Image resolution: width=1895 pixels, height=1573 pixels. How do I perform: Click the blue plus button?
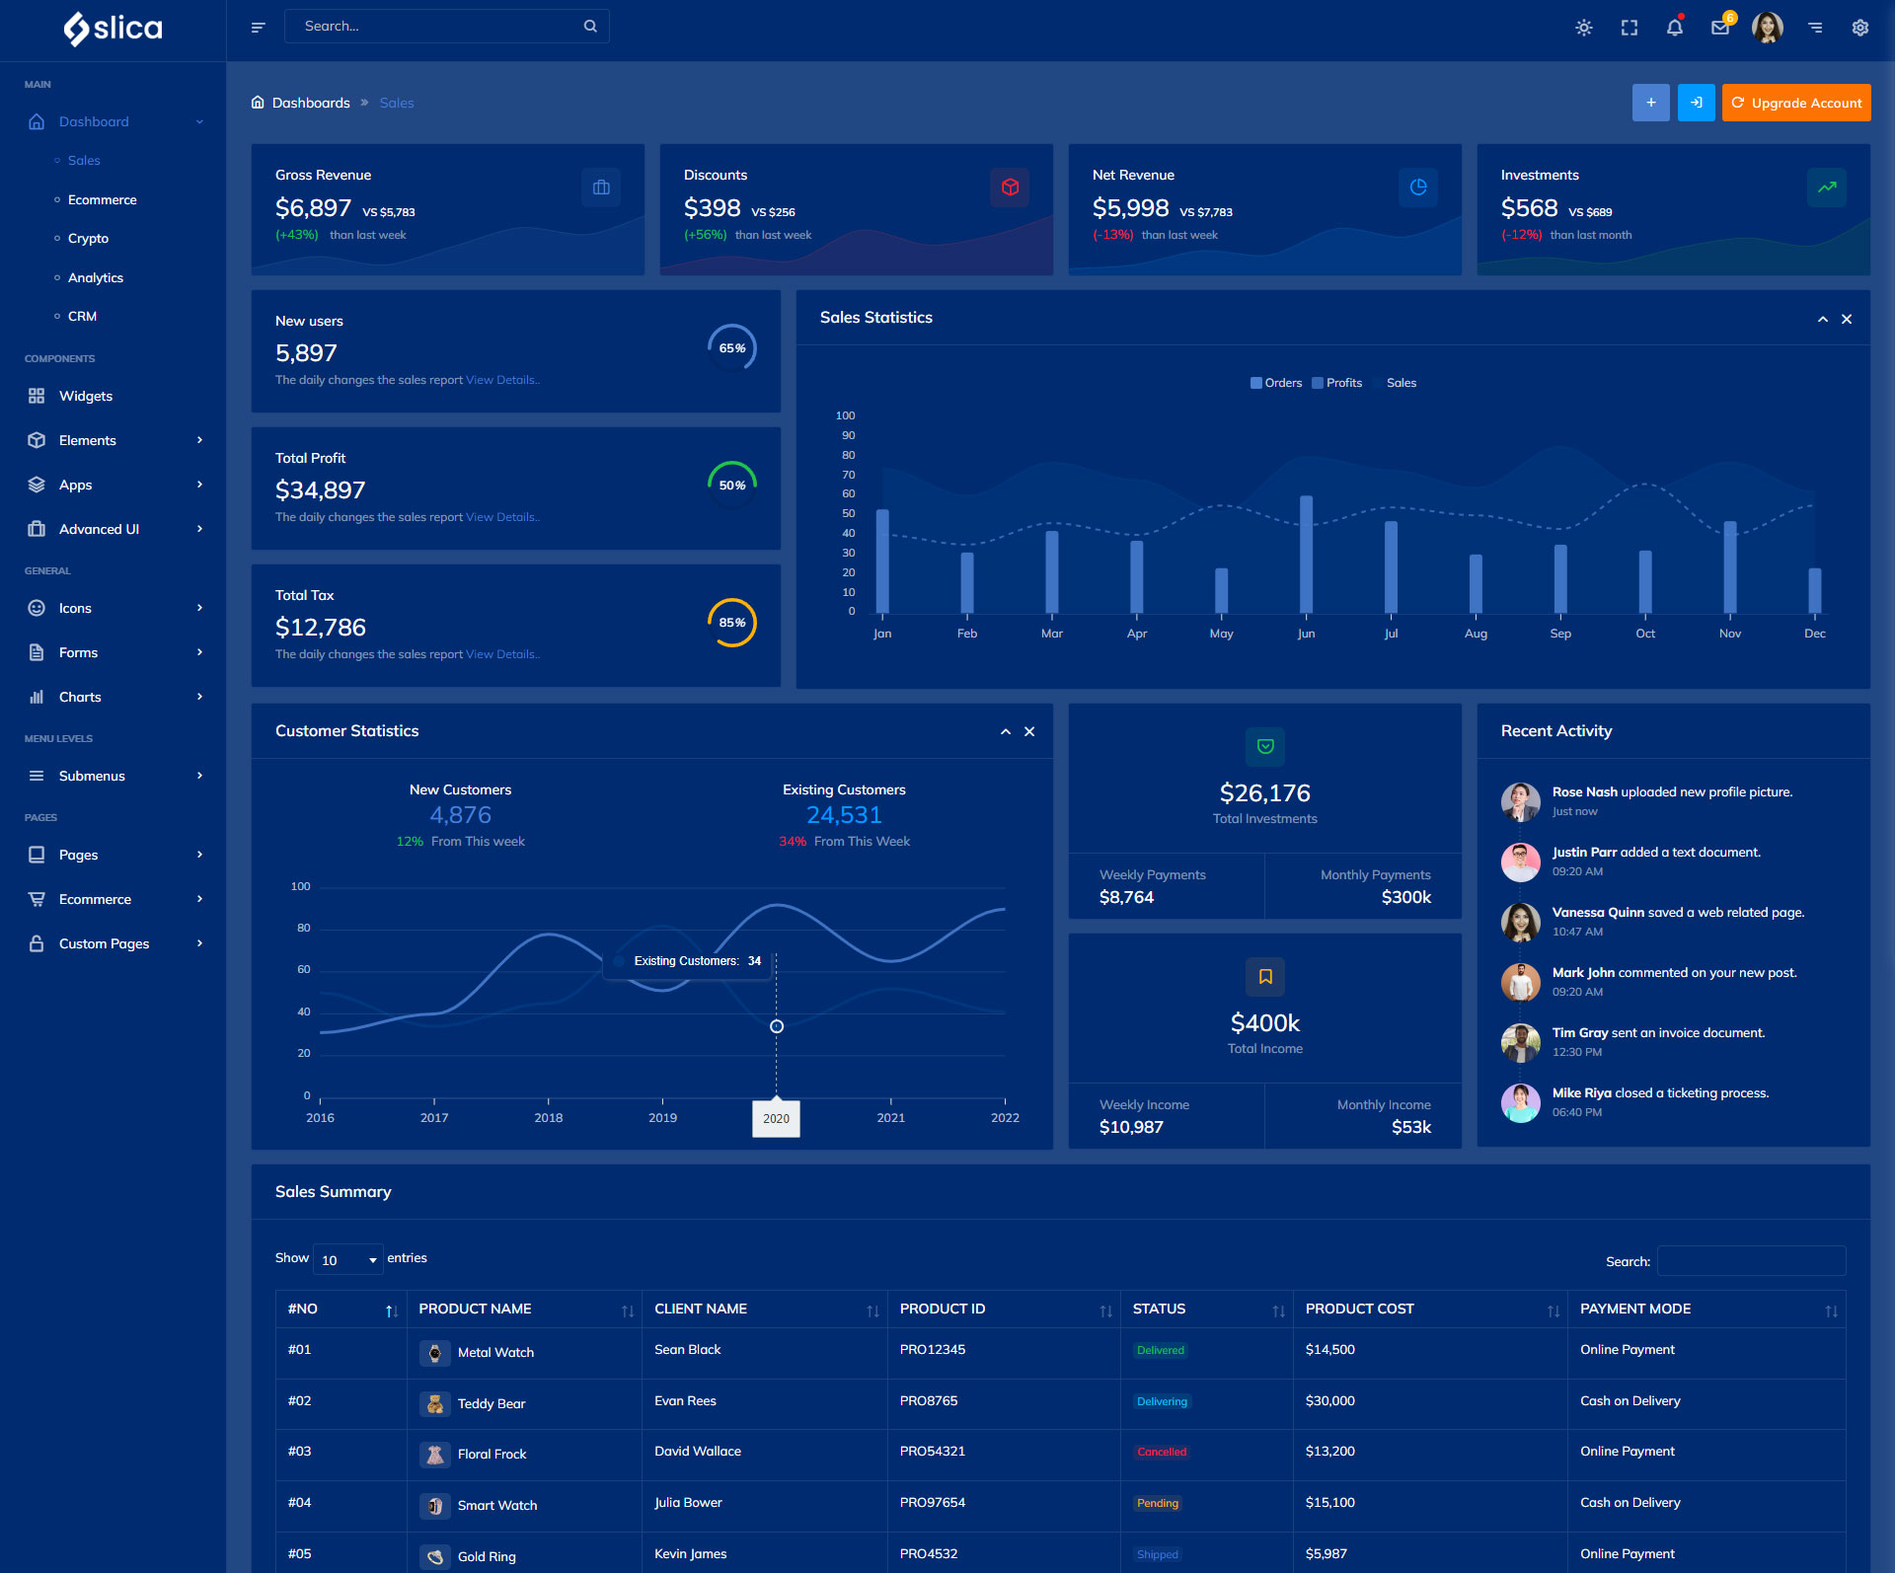coord(1650,103)
